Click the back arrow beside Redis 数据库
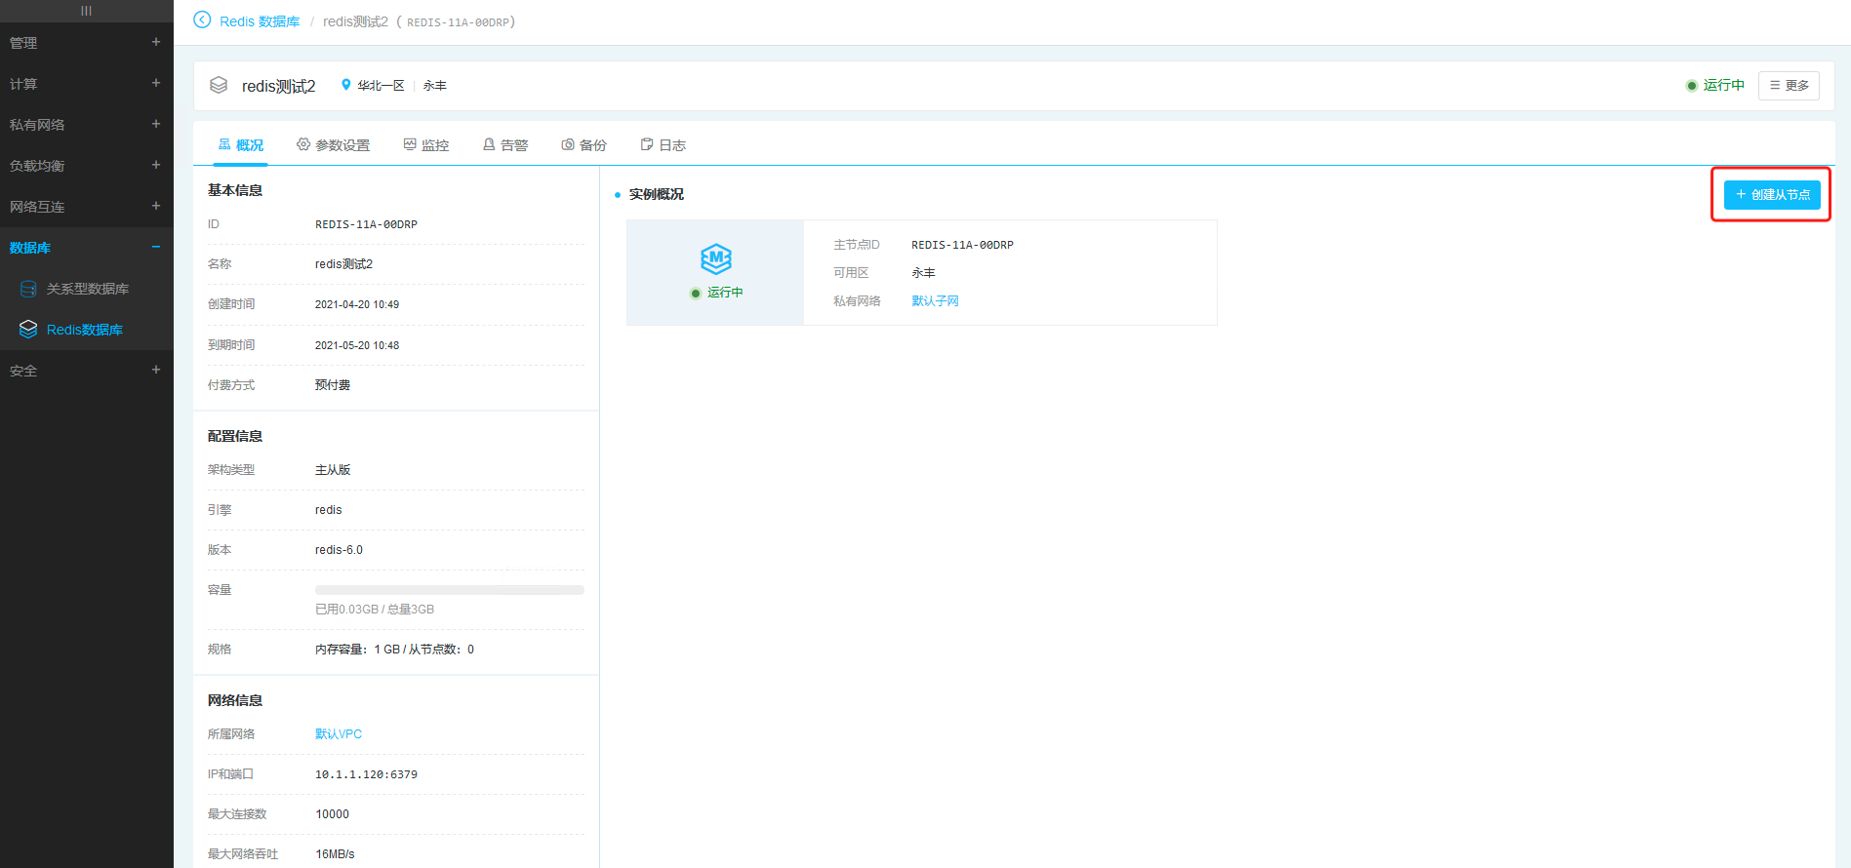 (202, 20)
